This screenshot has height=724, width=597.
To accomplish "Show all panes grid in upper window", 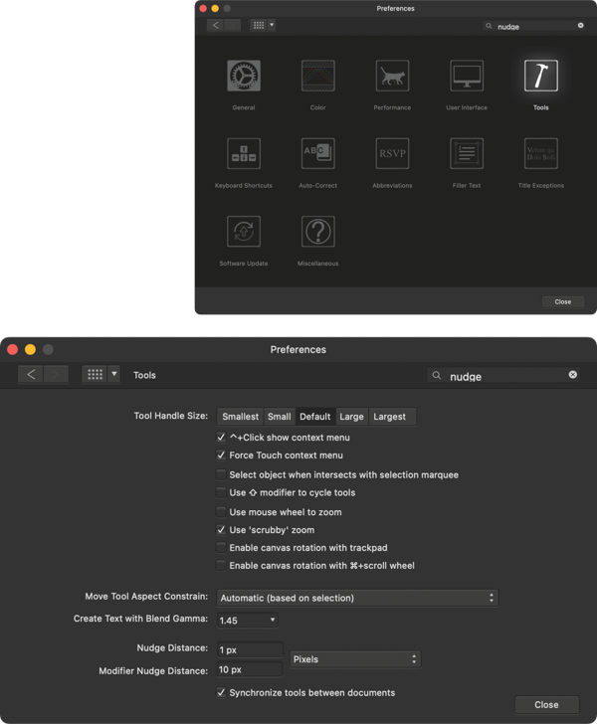I will [259, 25].
